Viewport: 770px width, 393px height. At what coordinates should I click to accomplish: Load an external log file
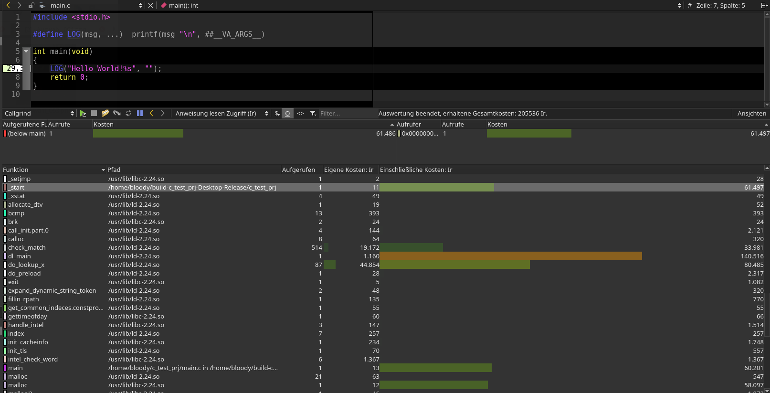(105, 113)
